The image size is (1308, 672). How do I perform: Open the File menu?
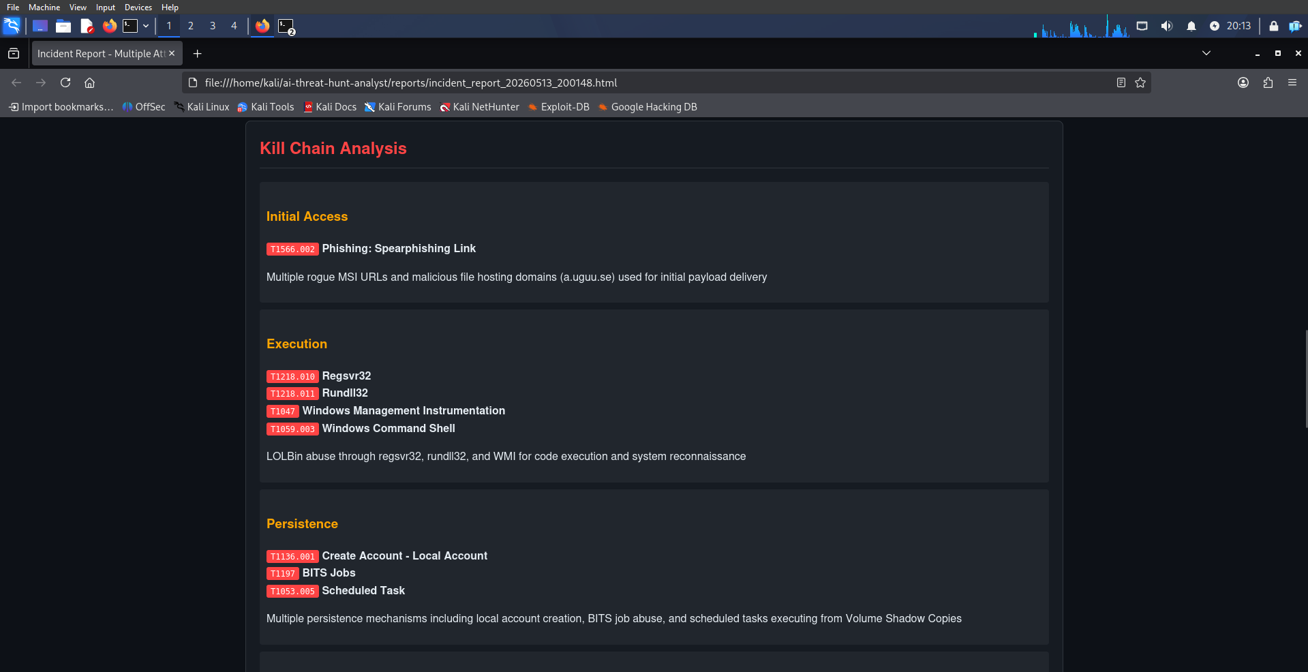[13, 7]
